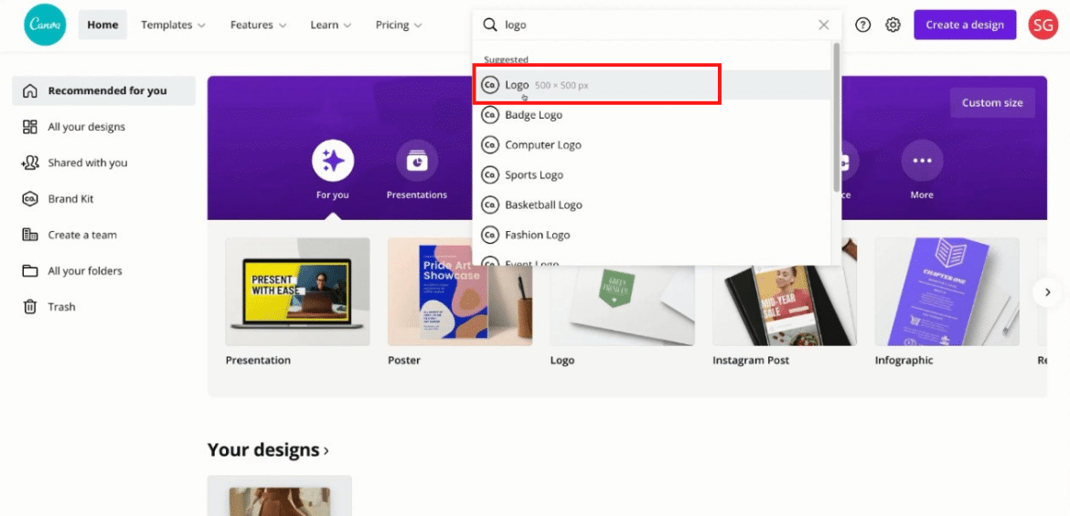This screenshot has height=516, width=1070.
Task: Choose the Badge Logo suggestion
Action: pos(652,115)
